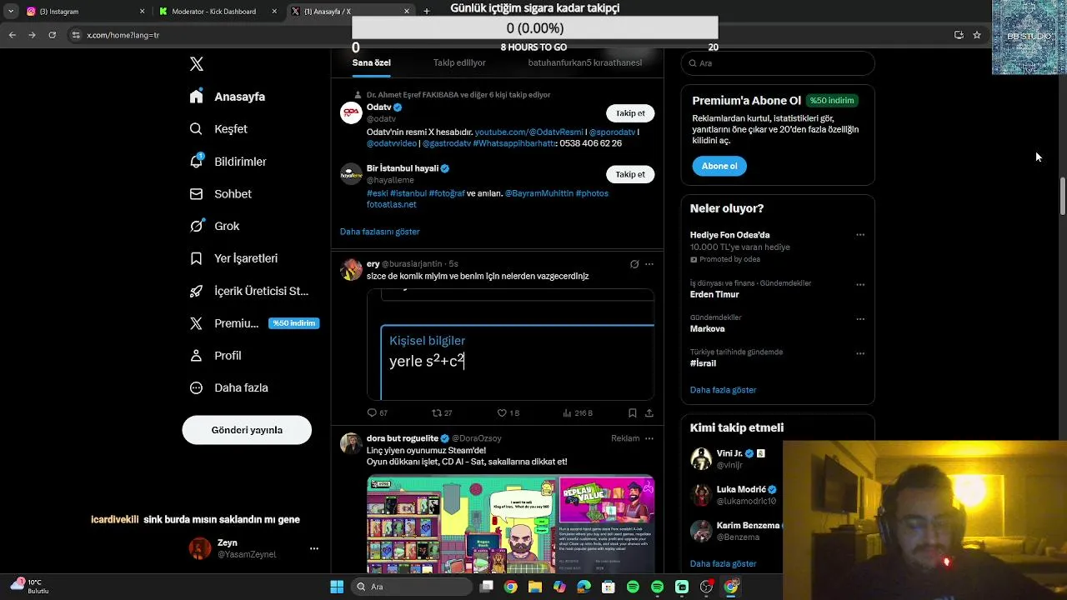The height and width of the screenshot is (600, 1067).
Task: Open options for Markova trend
Action: 860,319
